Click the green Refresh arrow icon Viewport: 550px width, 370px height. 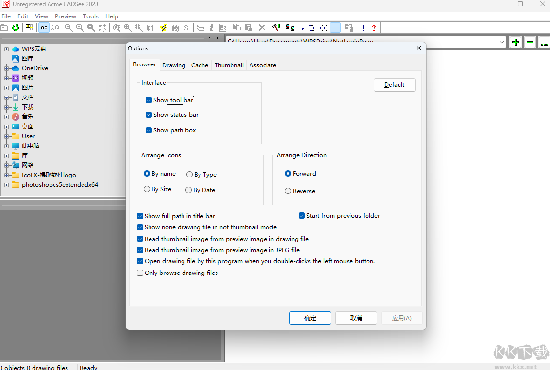point(16,28)
